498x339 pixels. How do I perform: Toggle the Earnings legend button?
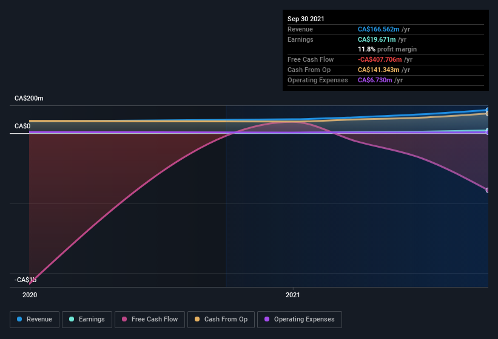coord(87,320)
